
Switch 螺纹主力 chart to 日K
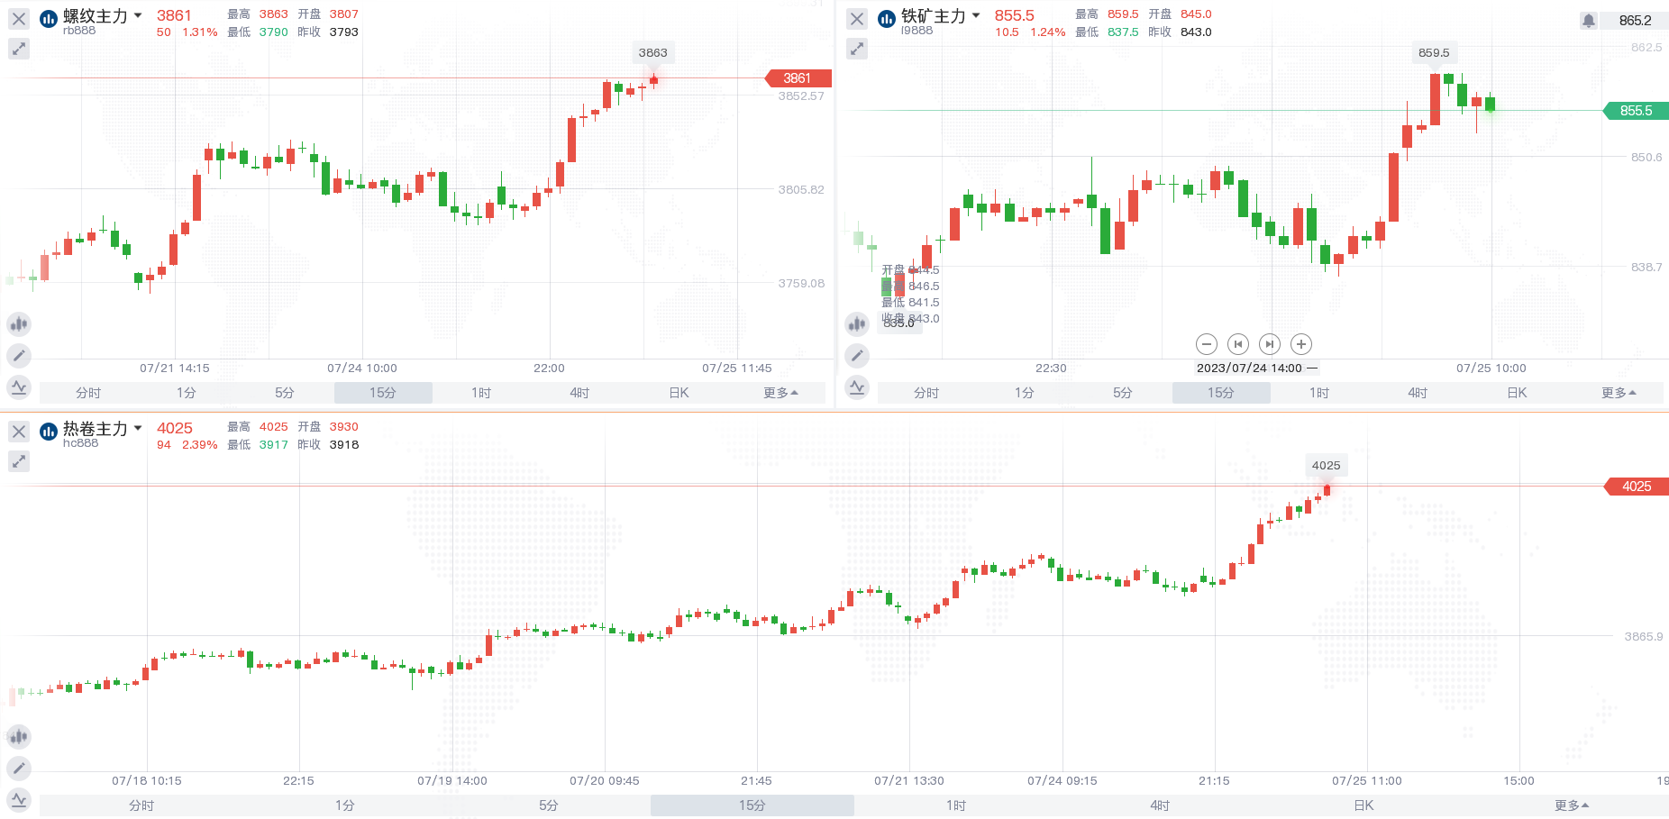coord(679,393)
